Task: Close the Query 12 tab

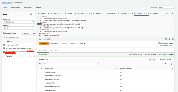Action: coord(90,13)
